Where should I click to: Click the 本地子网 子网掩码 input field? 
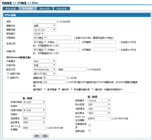point(105,42)
